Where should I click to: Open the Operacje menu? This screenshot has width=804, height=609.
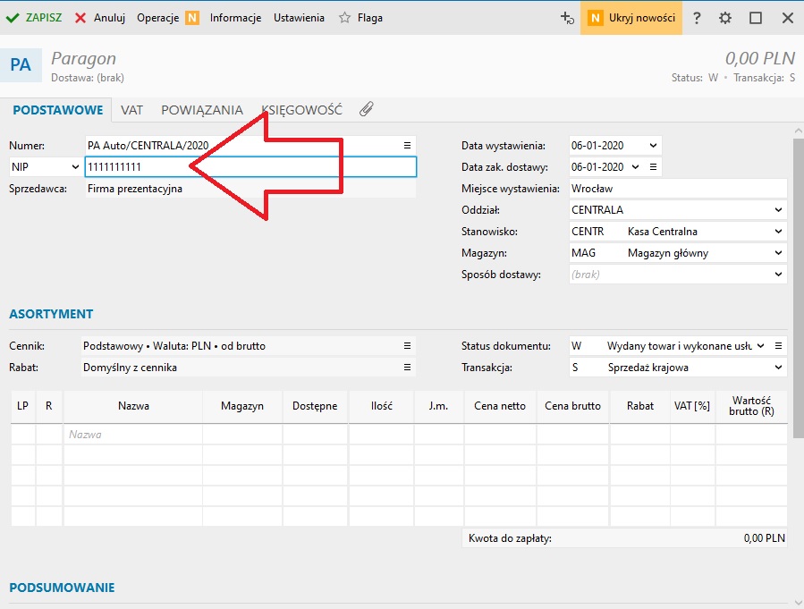[x=158, y=18]
